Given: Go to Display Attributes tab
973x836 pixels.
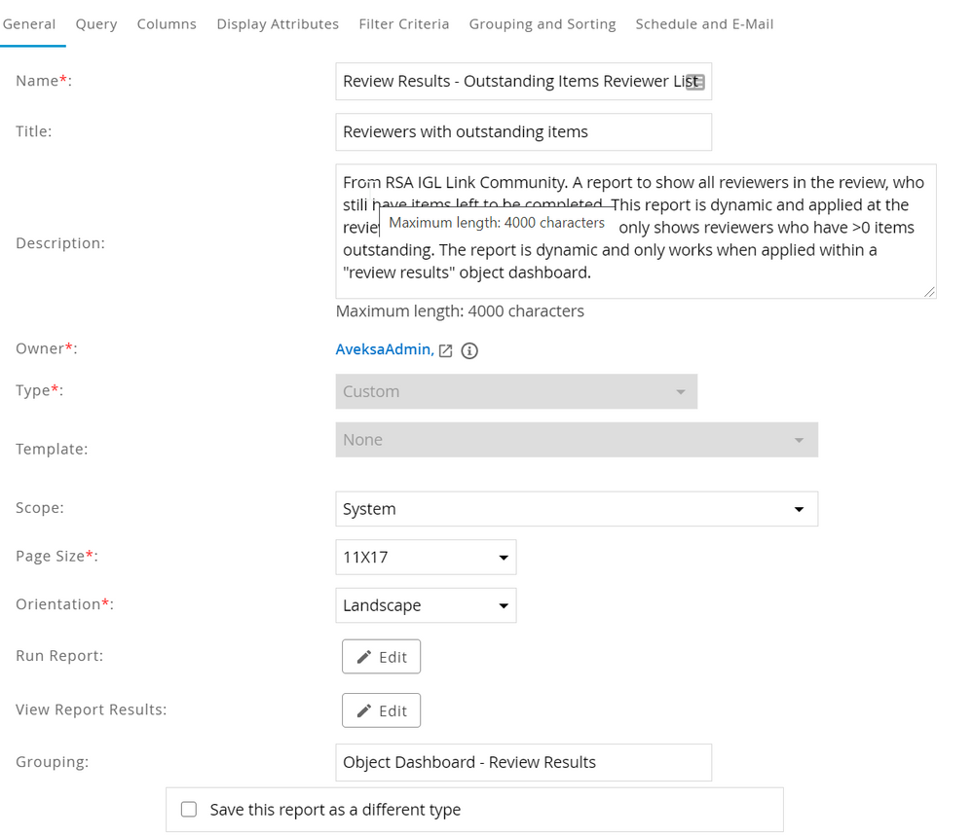Looking at the screenshot, I should tap(278, 24).
